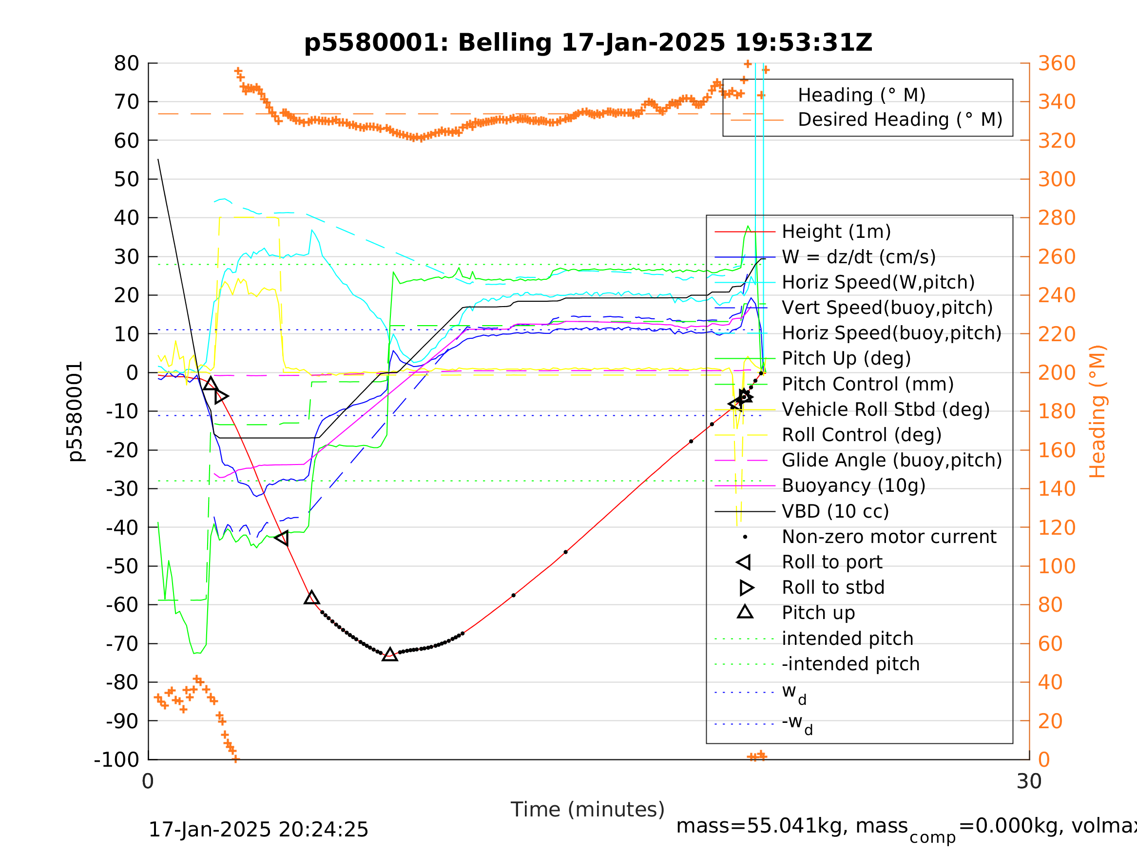Click the '200' right axis tick label
The image size is (1137, 853).
(1057, 373)
